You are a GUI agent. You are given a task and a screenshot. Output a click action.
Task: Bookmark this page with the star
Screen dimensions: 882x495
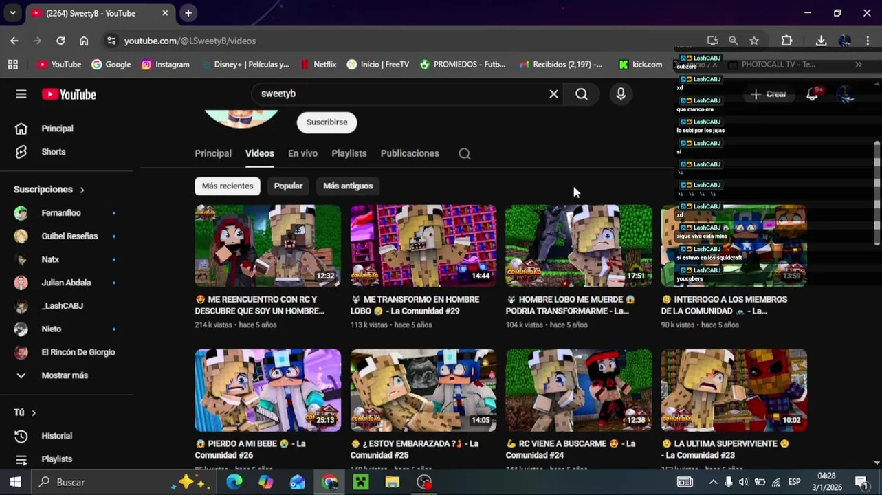(754, 41)
